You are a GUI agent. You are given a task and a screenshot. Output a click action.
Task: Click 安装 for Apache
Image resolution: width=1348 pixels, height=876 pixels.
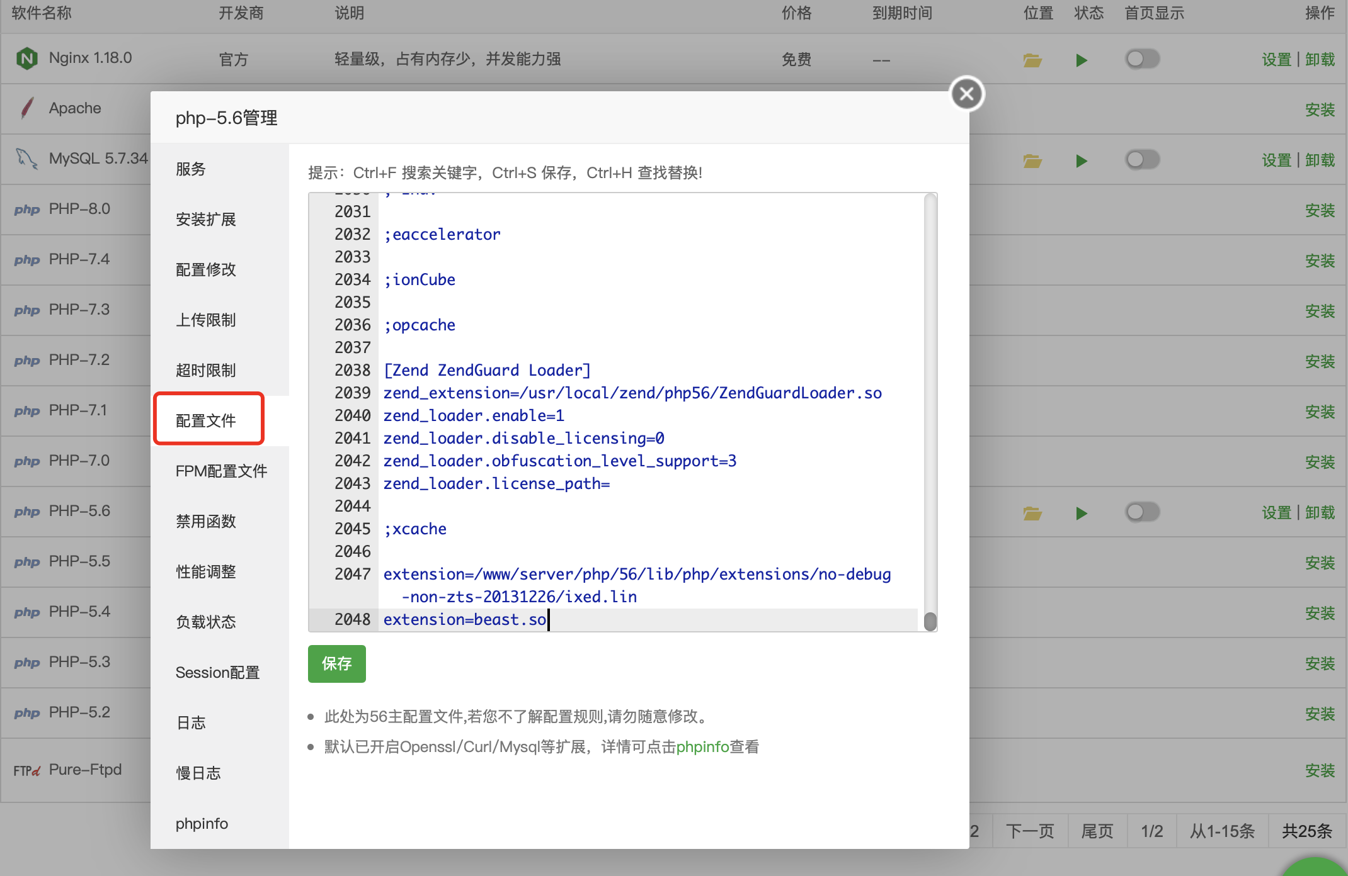pos(1320,110)
